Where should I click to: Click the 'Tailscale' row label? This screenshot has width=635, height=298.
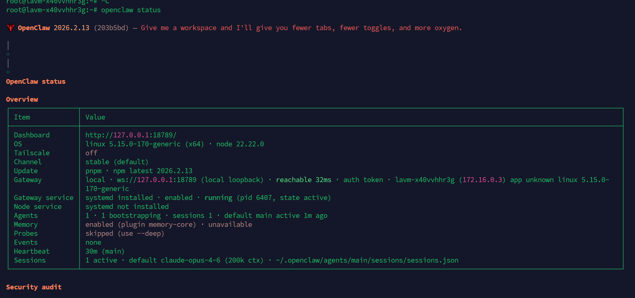pos(32,153)
